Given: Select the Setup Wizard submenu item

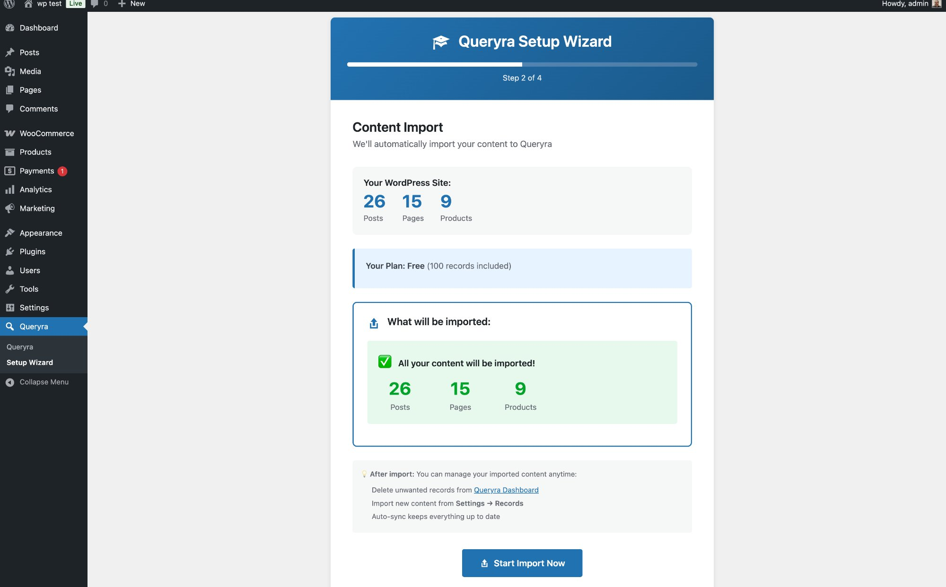Looking at the screenshot, I should (x=30, y=363).
